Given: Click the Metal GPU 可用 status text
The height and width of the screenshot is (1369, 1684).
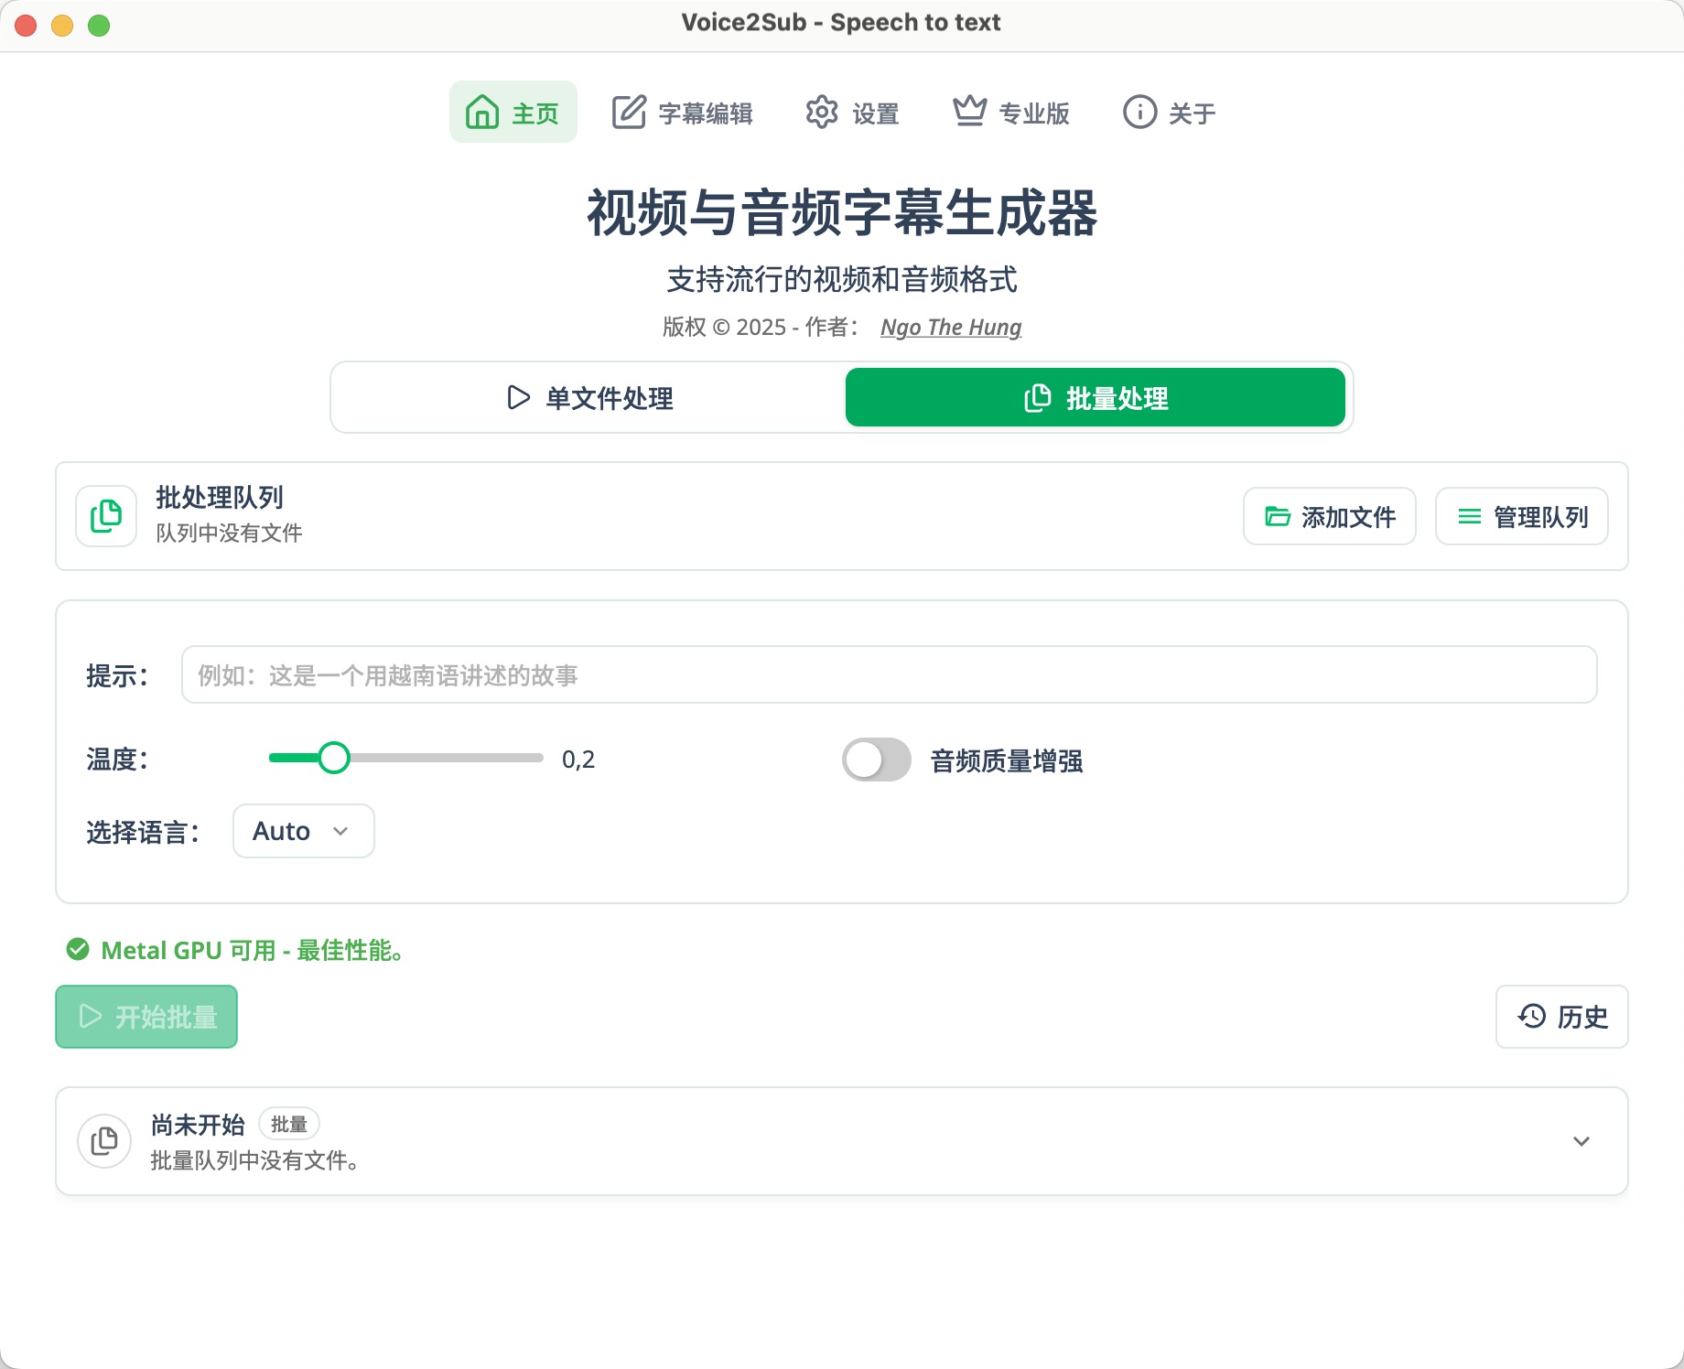Looking at the screenshot, I should (254, 951).
